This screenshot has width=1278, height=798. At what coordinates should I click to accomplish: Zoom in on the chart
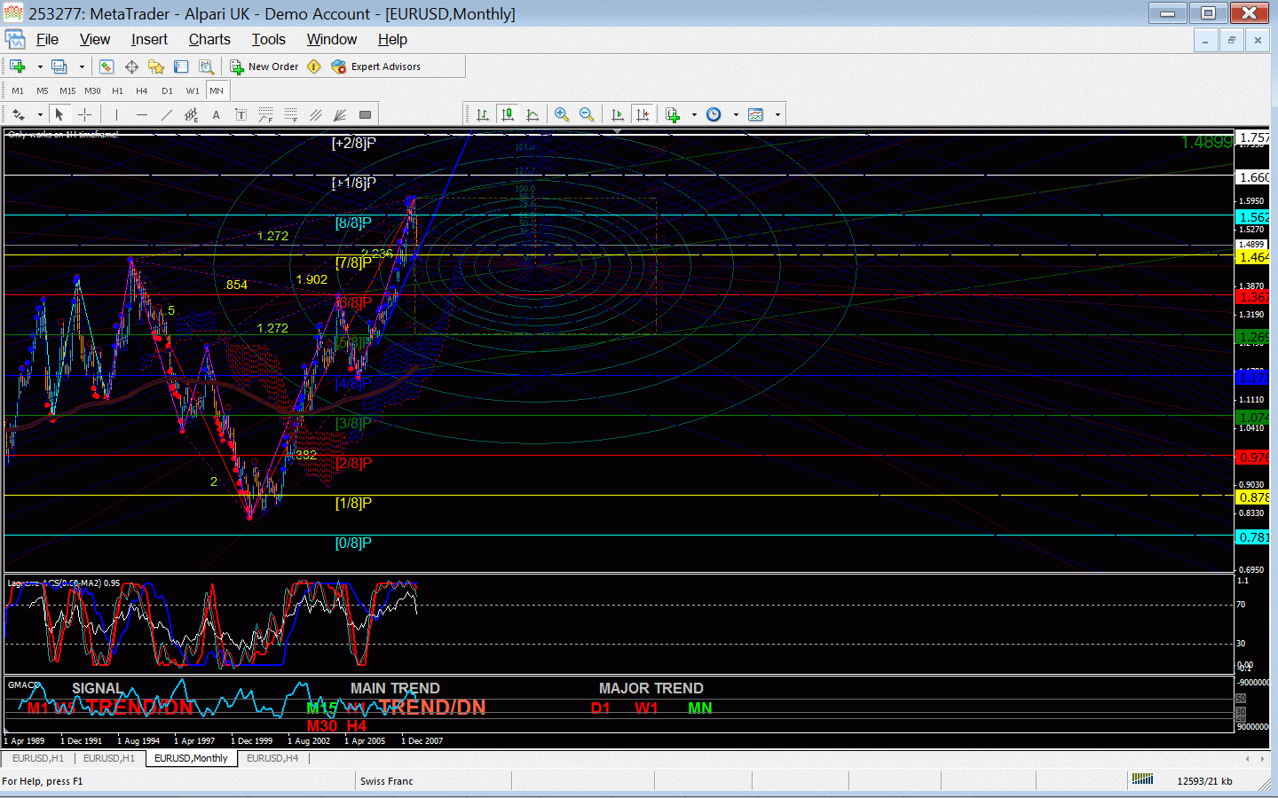[562, 114]
